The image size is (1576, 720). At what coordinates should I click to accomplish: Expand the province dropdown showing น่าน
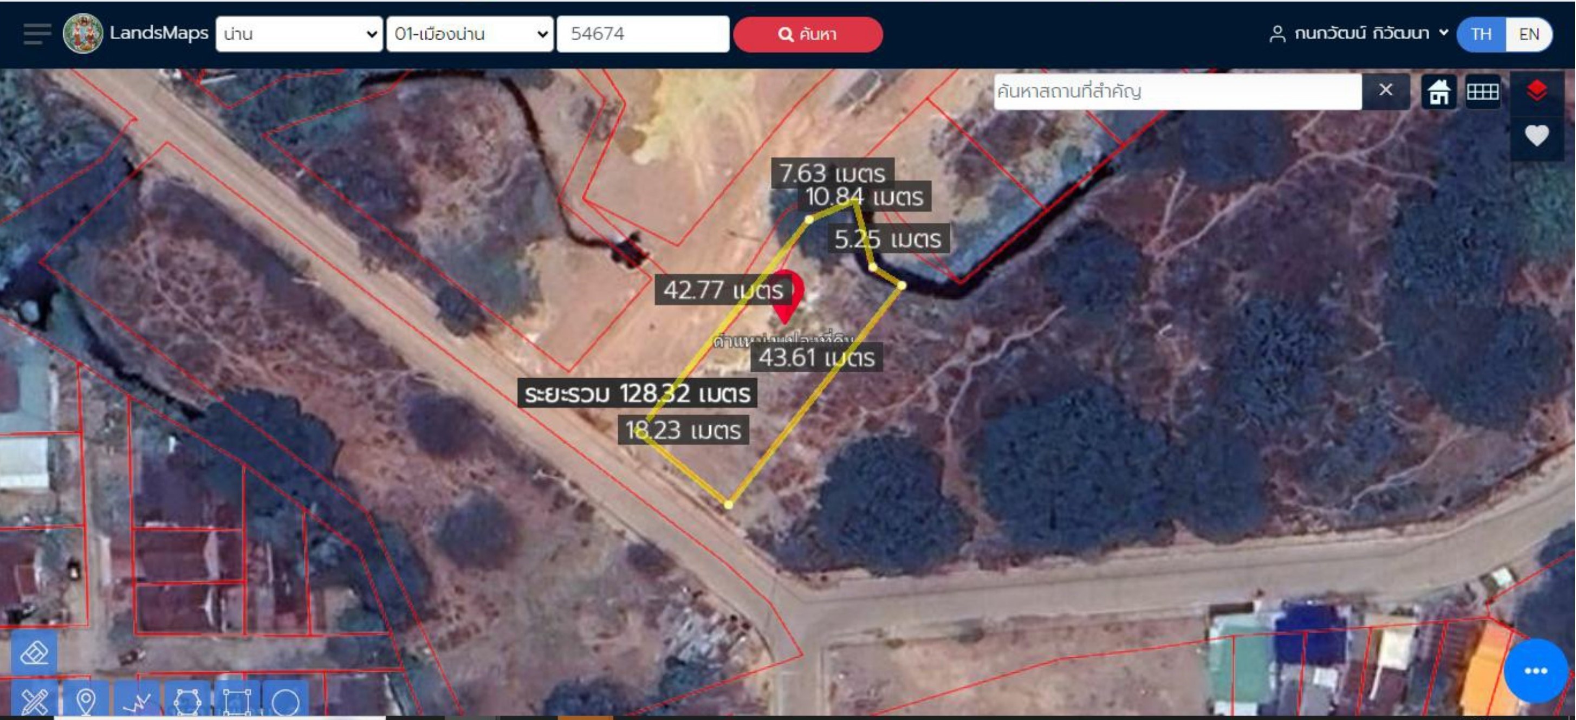point(299,34)
